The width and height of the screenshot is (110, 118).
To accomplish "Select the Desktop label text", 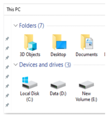I will pyautogui.click(x=58, y=54).
